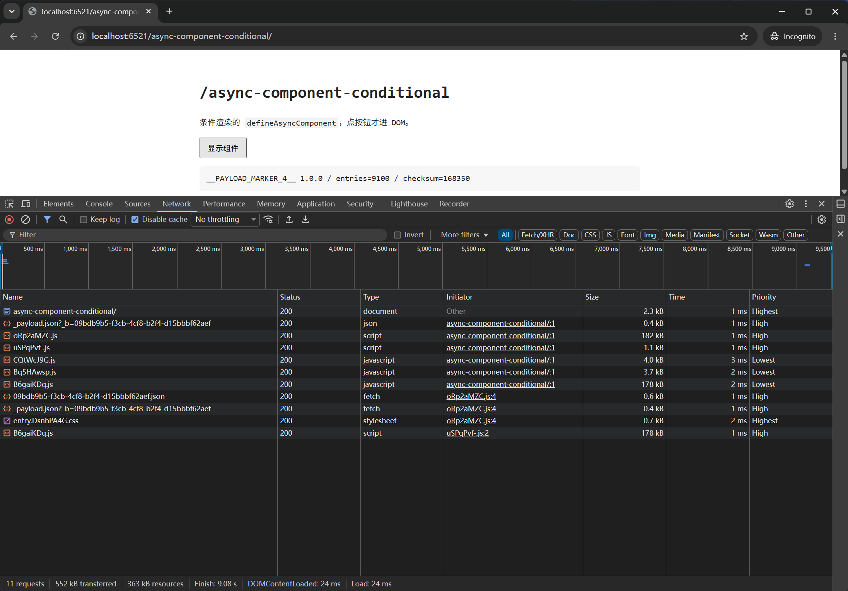This screenshot has width=848, height=591.
Task: Enable Keep log checkbox
Action: pos(84,220)
